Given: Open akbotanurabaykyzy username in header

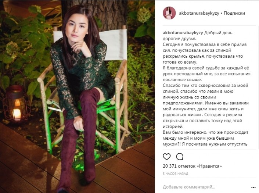Looking at the screenshot, I should click(199, 13).
